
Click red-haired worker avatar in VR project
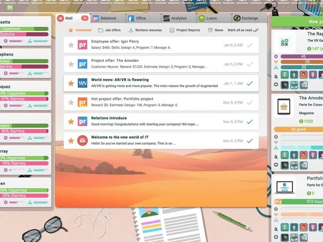[303, 75]
